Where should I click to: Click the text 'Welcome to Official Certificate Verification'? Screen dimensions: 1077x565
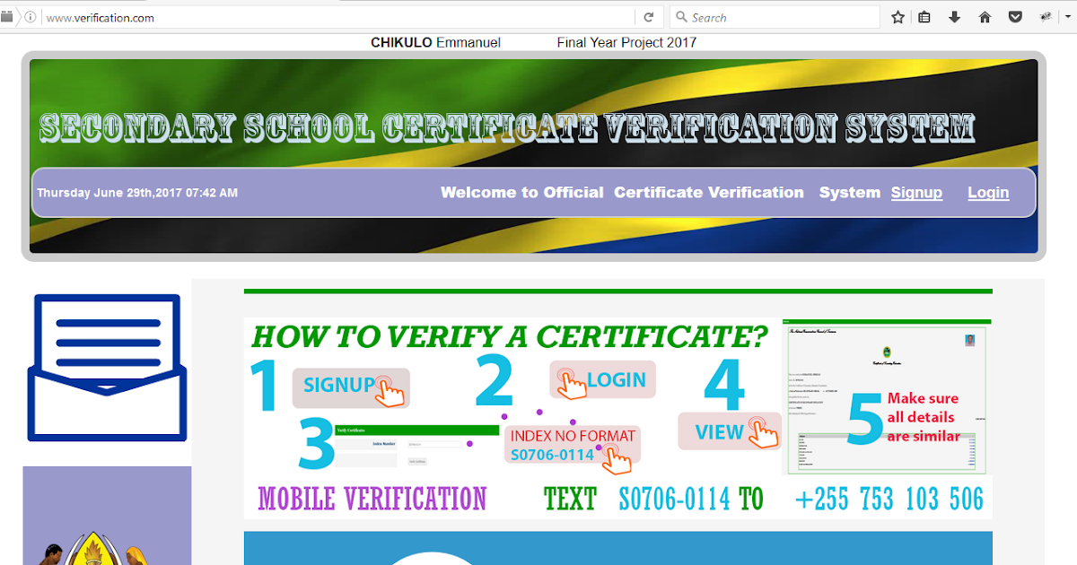pyautogui.click(x=622, y=192)
